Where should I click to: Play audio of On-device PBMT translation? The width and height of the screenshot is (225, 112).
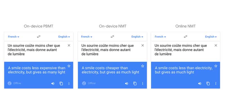53,83
